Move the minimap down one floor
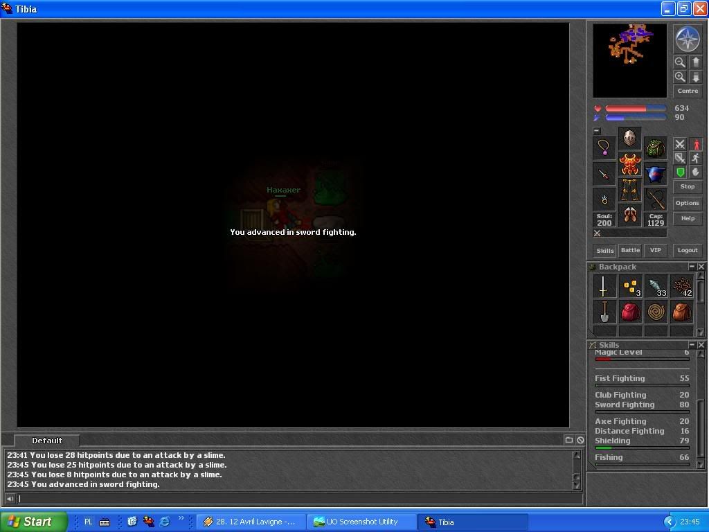The height and width of the screenshot is (532, 709). coord(695,77)
